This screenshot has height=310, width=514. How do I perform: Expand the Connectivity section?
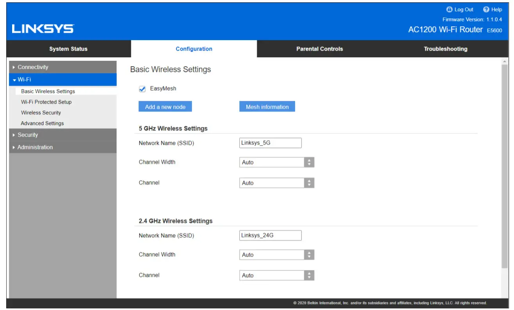point(33,67)
